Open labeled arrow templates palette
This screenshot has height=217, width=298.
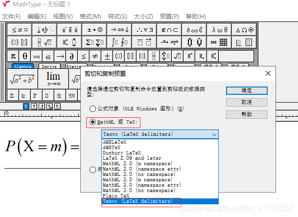pyautogui.click(x=169, y=42)
